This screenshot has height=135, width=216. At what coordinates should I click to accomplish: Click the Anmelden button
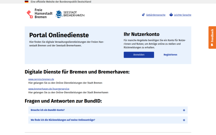[x=139, y=55]
